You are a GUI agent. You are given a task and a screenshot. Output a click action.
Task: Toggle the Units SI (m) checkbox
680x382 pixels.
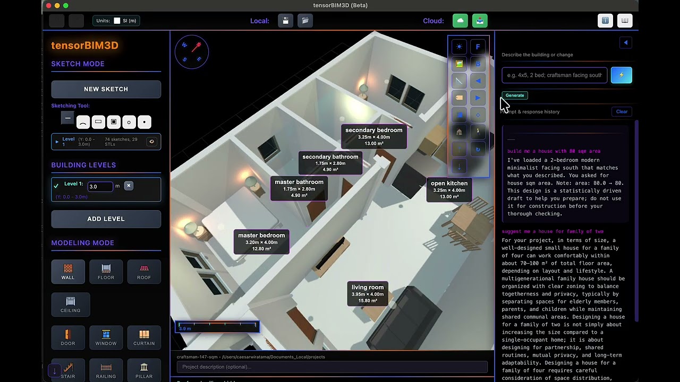[117, 21]
